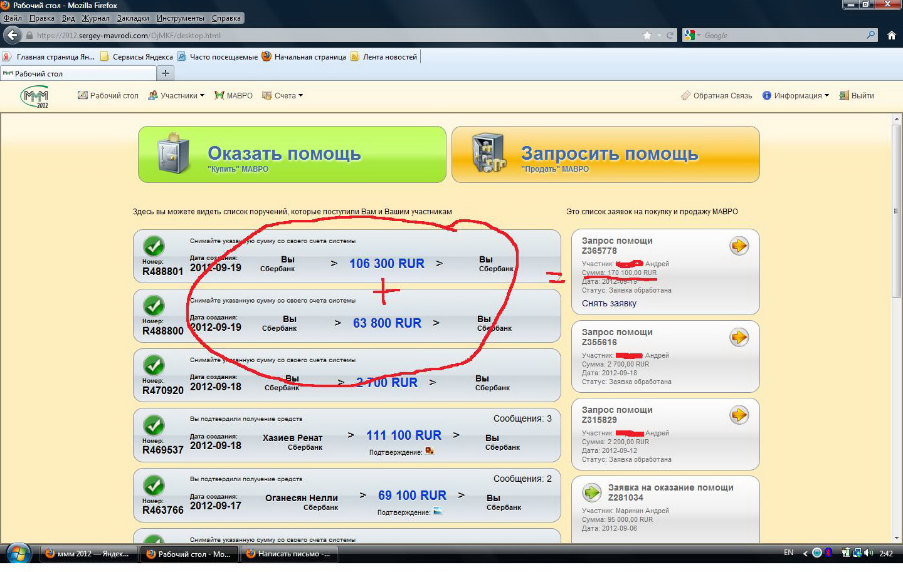Click the Home page icon

pos(891,36)
